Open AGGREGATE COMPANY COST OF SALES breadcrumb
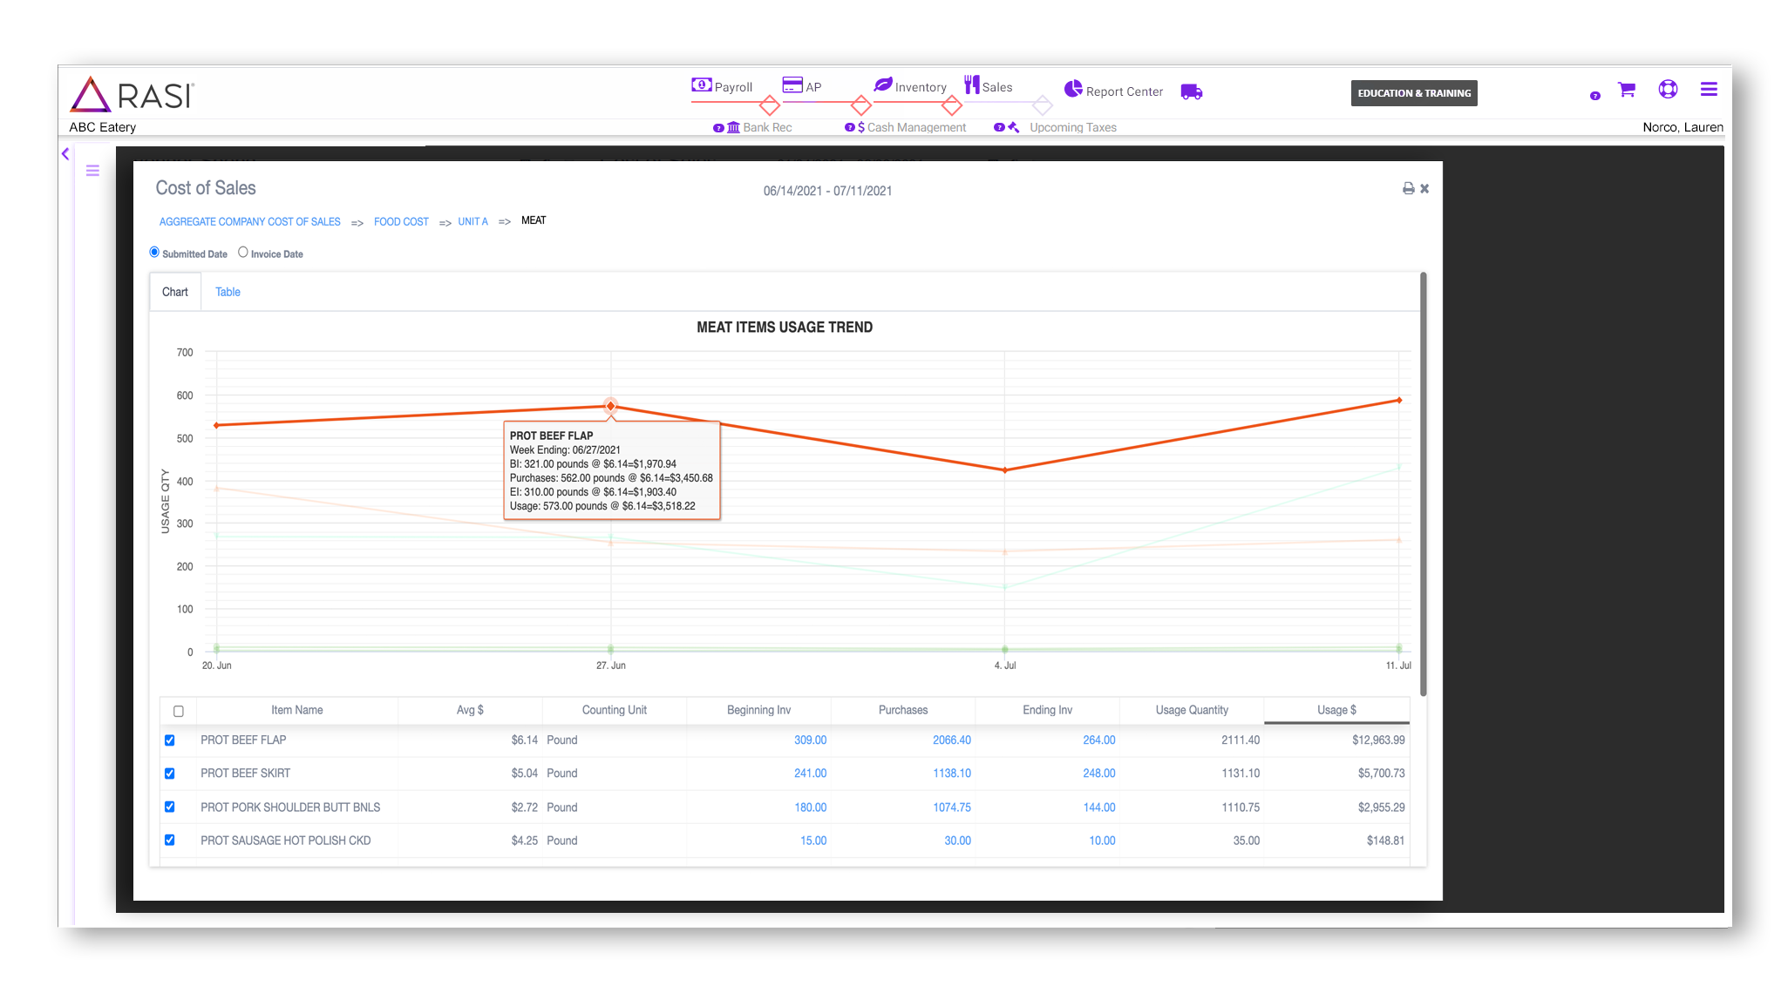The width and height of the screenshot is (1788, 993). pos(249,221)
